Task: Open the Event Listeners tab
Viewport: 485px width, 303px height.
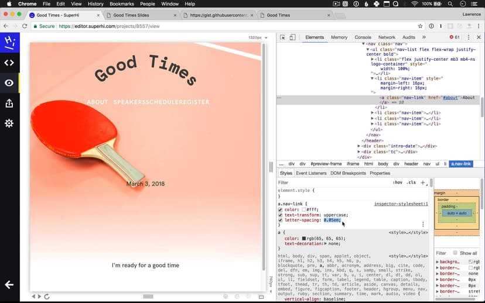Action: pos(311,173)
